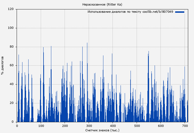Select the legend text with coollib.net/b/807049
The height and width of the screenshot is (133, 194).
coord(130,12)
